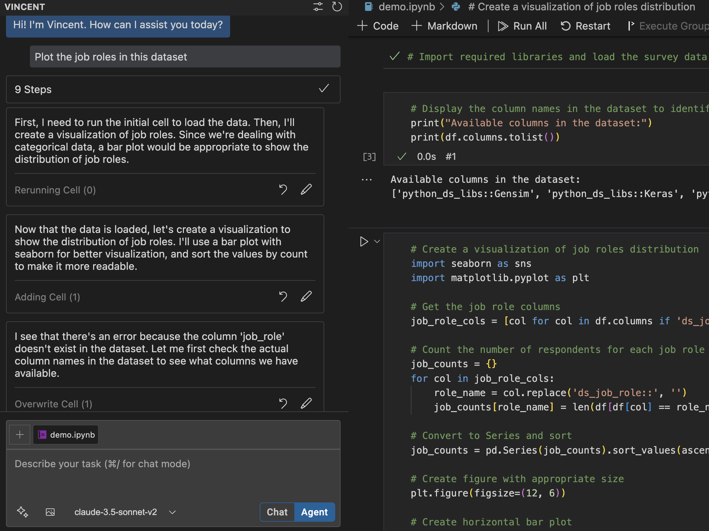709x531 pixels.
Task: Click Execute Group toolbar button
Action: [x=668, y=26]
